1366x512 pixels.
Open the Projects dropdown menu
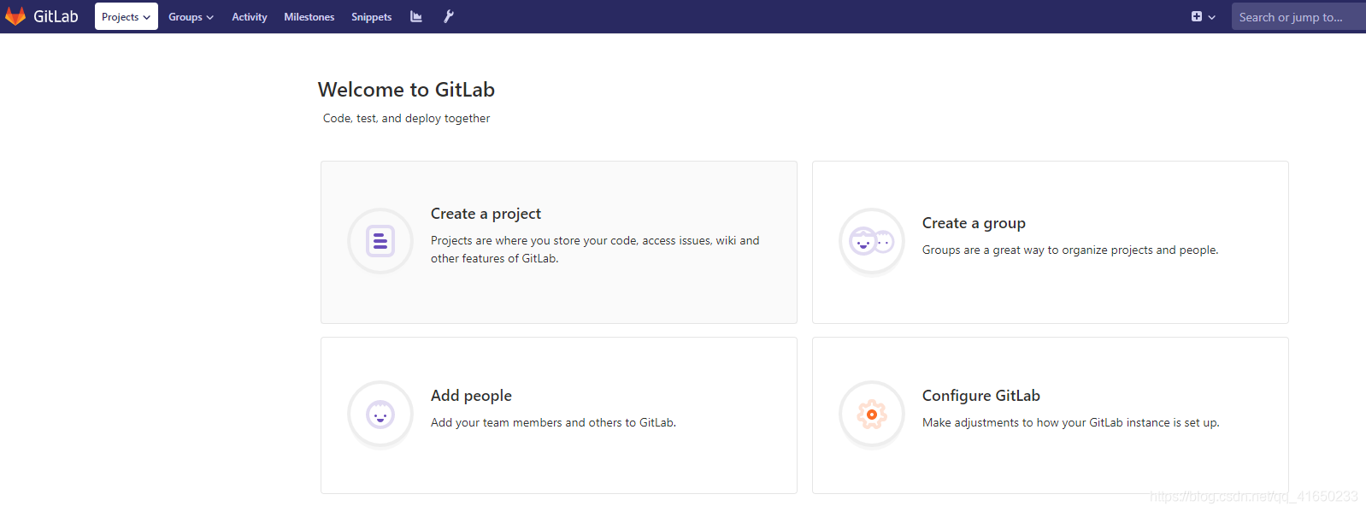tap(127, 17)
